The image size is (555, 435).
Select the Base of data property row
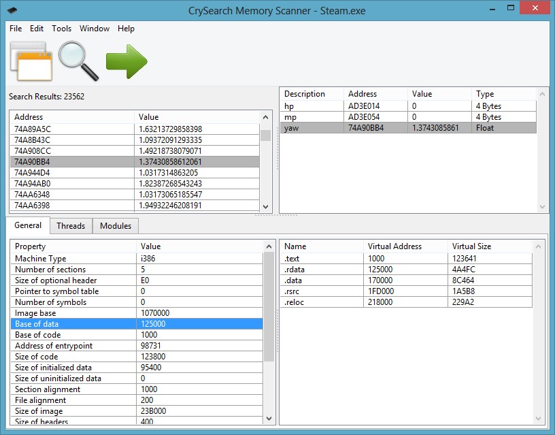click(x=137, y=324)
